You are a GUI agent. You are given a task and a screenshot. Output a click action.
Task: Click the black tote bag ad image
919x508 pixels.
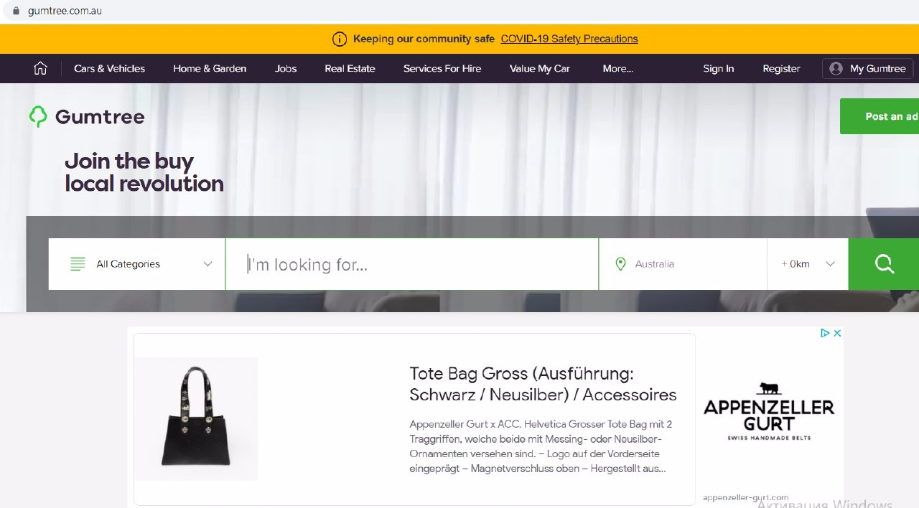[196, 419]
